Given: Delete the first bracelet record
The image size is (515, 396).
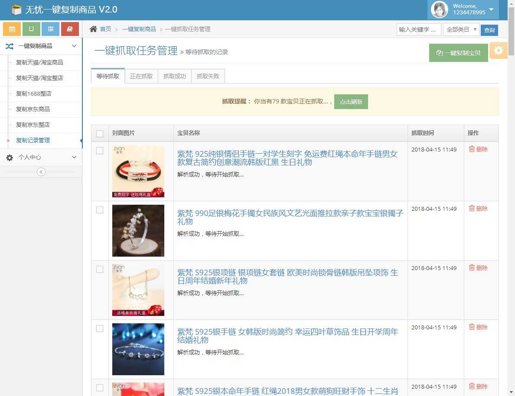Looking at the screenshot, I should click(478, 149).
